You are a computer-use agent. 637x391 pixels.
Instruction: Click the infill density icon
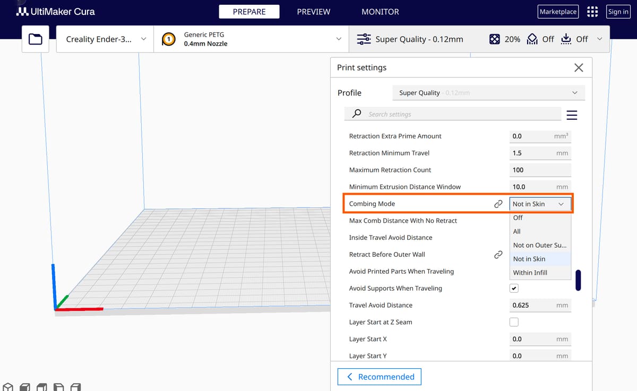tap(494, 39)
